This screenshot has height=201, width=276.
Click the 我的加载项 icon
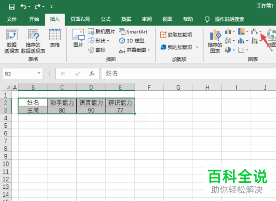(163, 47)
